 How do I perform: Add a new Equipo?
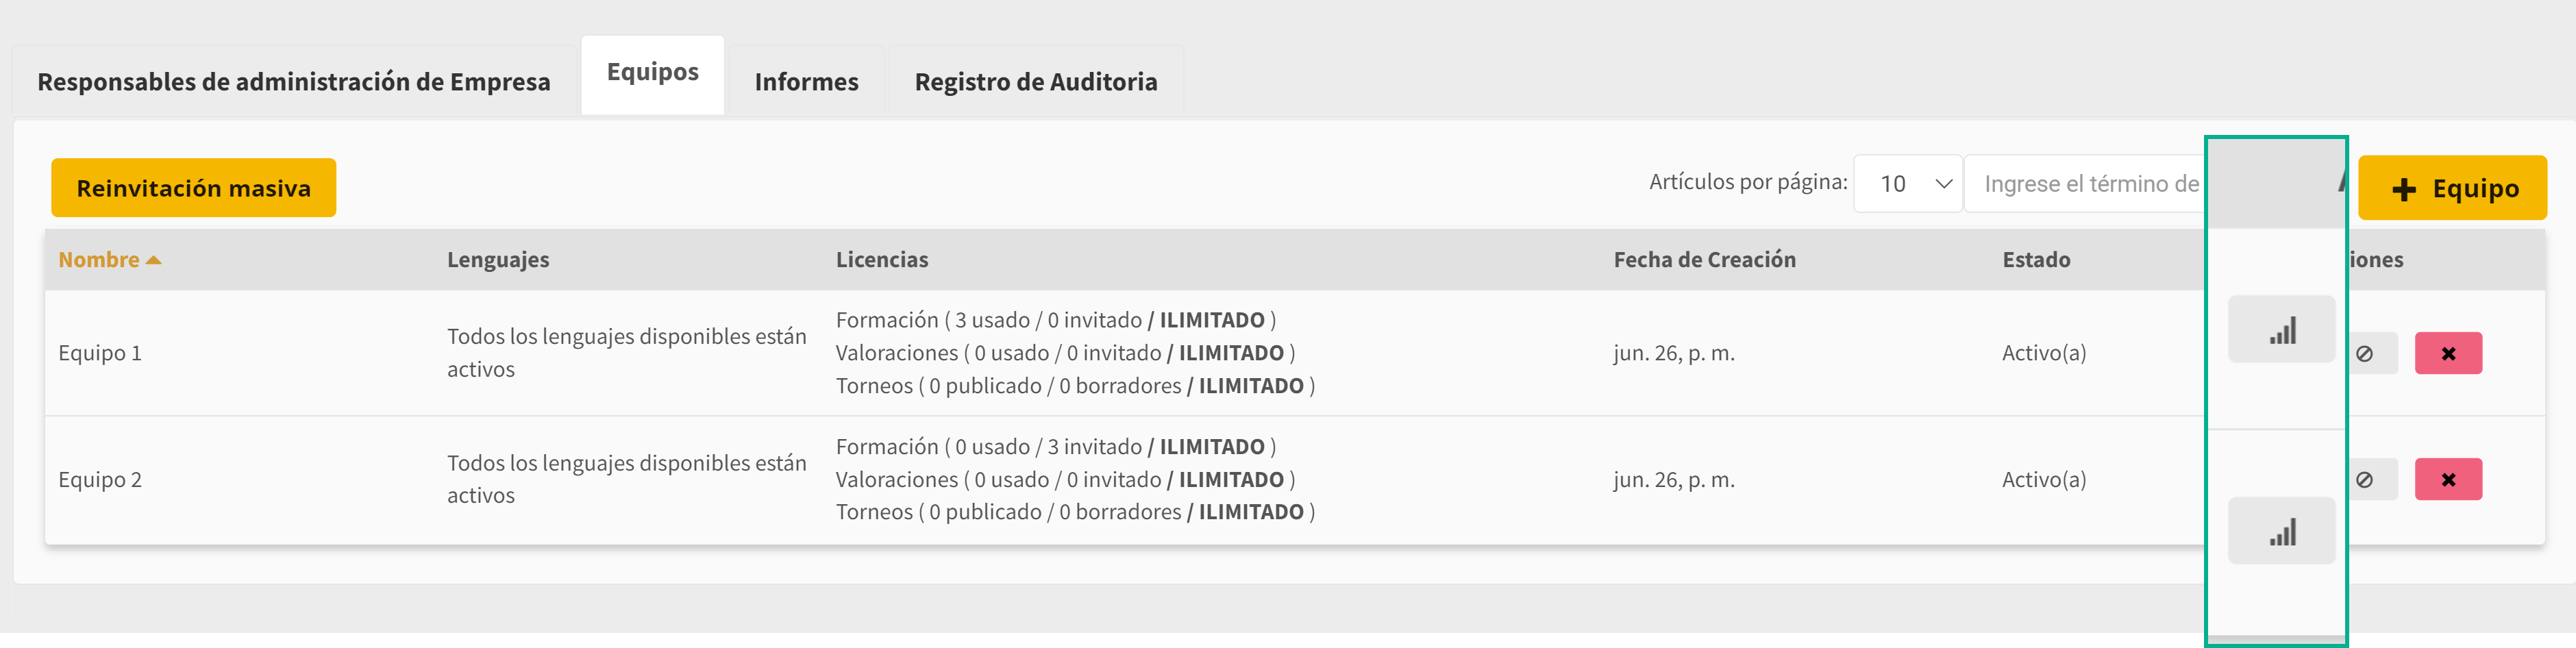(x=2452, y=188)
